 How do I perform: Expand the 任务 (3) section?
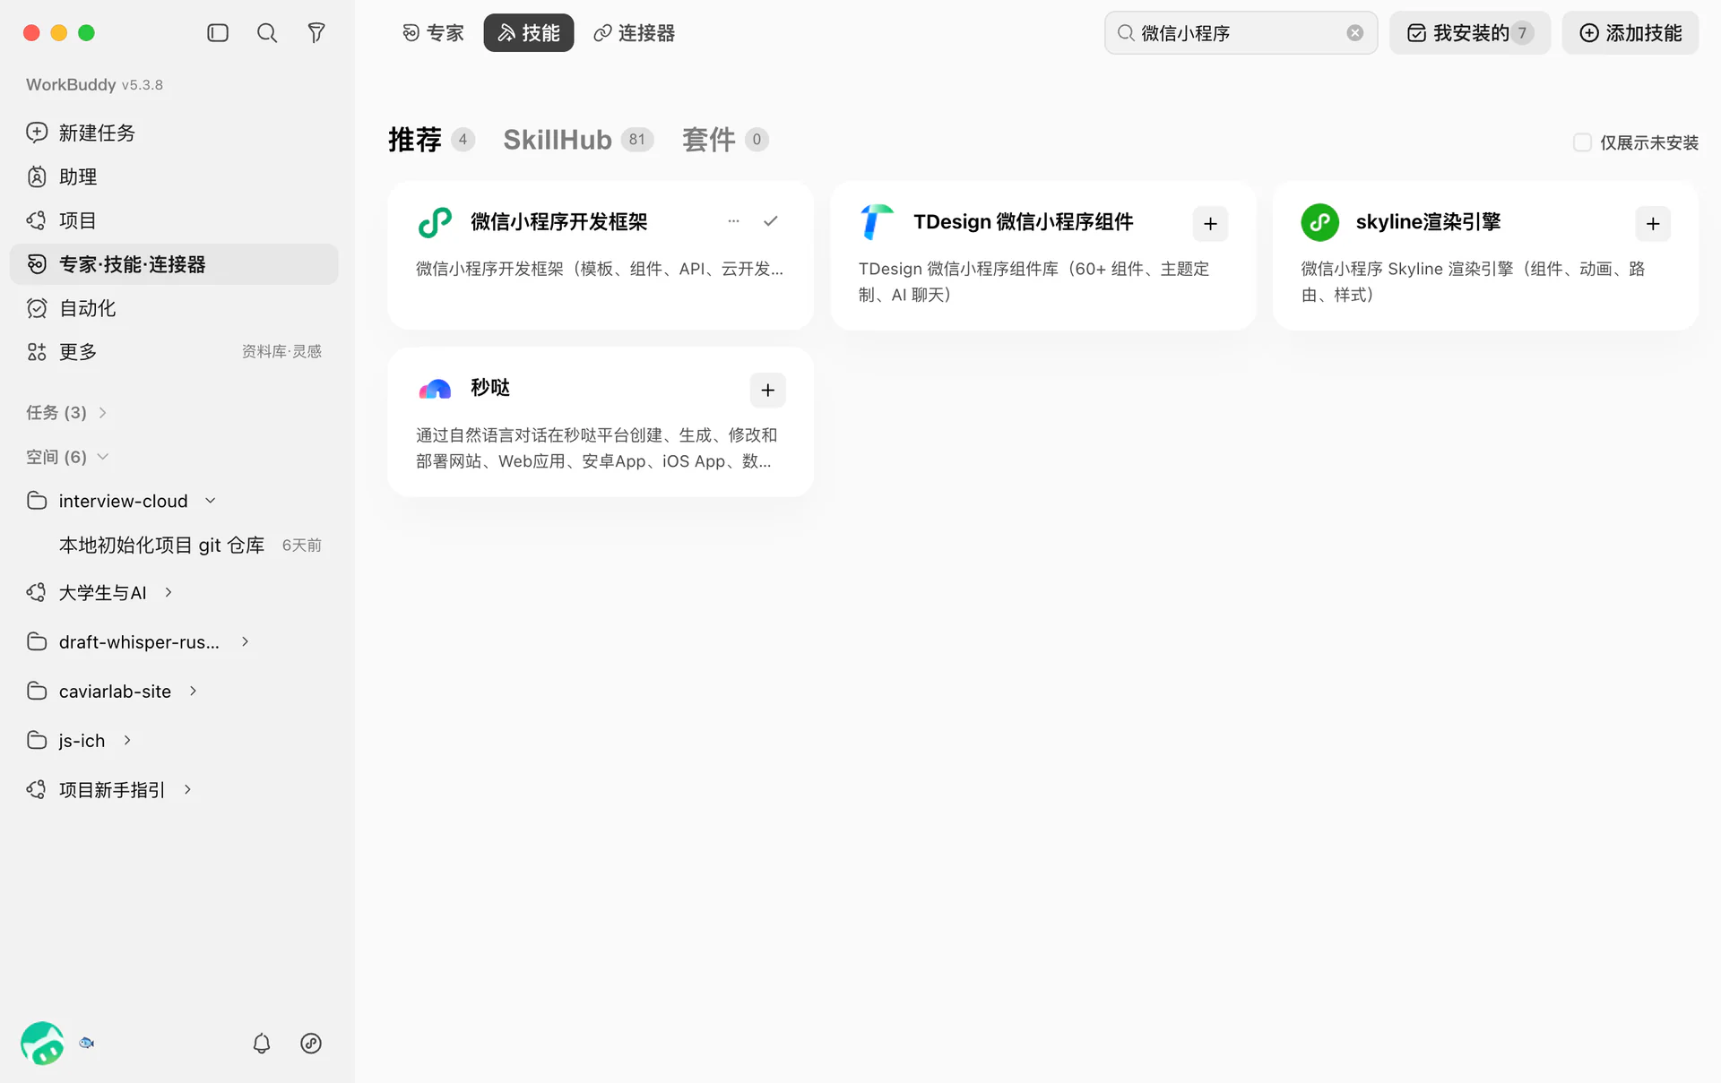click(x=102, y=413)
